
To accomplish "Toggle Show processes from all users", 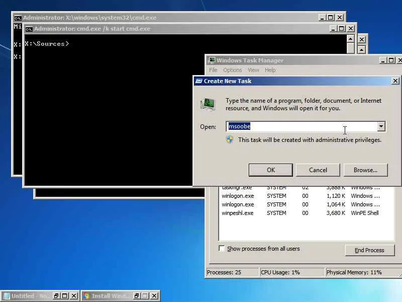I will 222,249.
